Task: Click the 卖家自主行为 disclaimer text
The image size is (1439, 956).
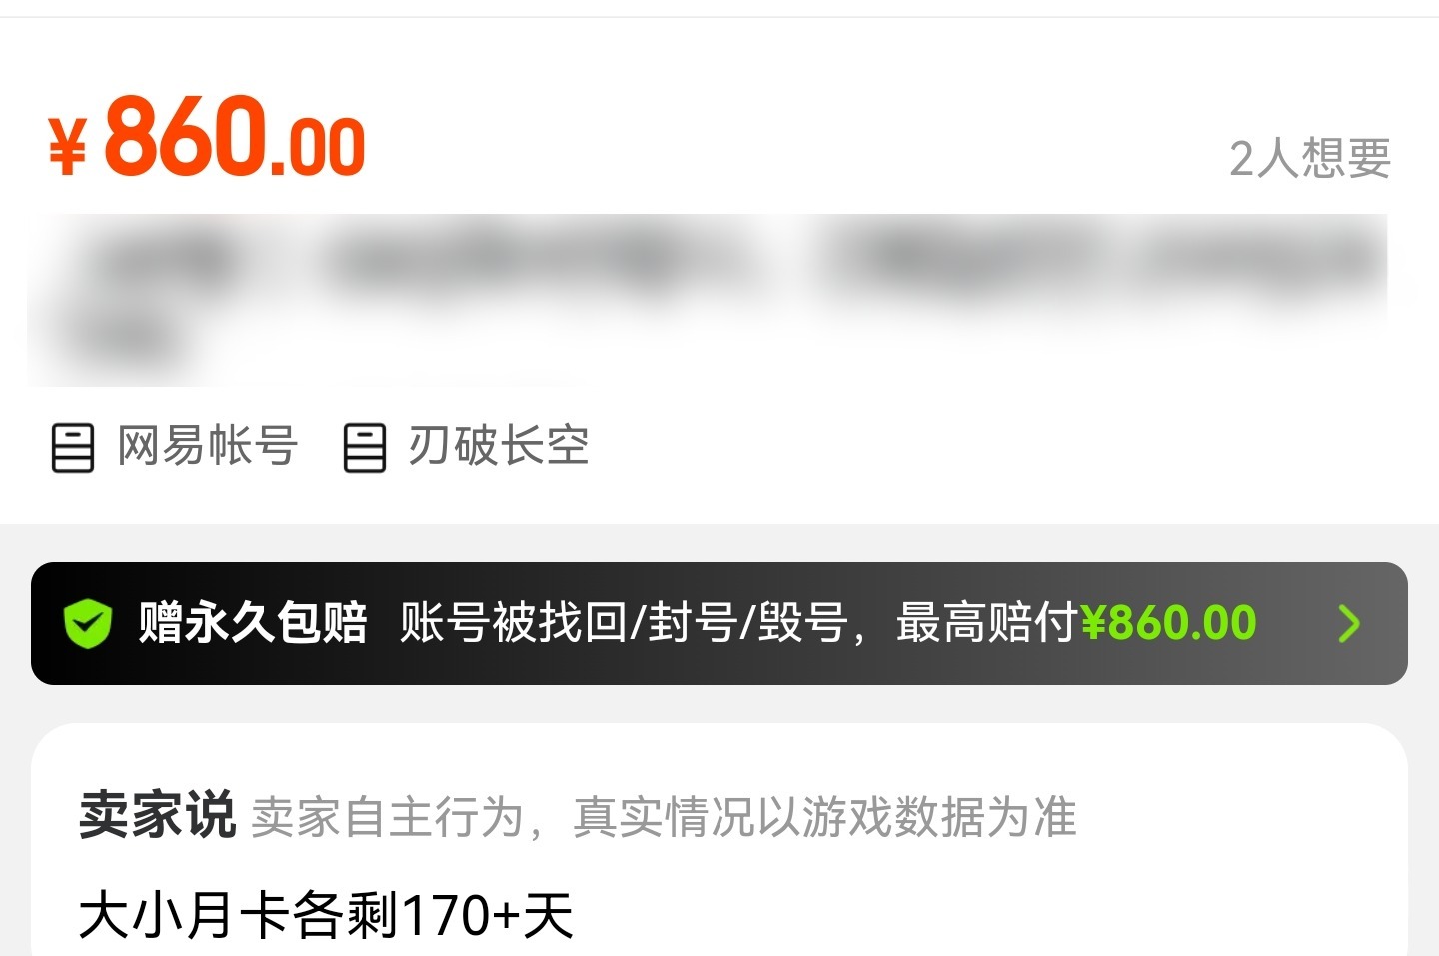Action: click(387, 817)
